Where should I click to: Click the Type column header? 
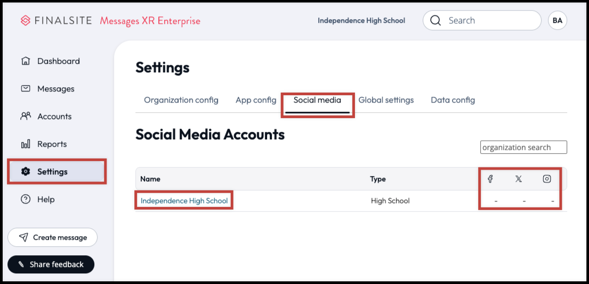(378, 179)
